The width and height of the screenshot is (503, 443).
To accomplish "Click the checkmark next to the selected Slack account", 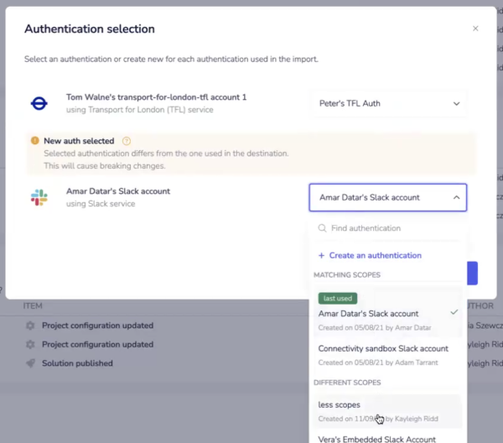I will pos(454,312).
